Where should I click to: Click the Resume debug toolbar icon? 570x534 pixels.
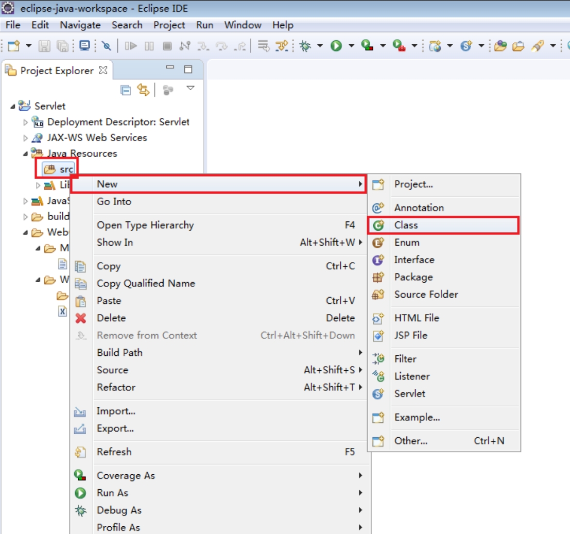click(131, 46)
